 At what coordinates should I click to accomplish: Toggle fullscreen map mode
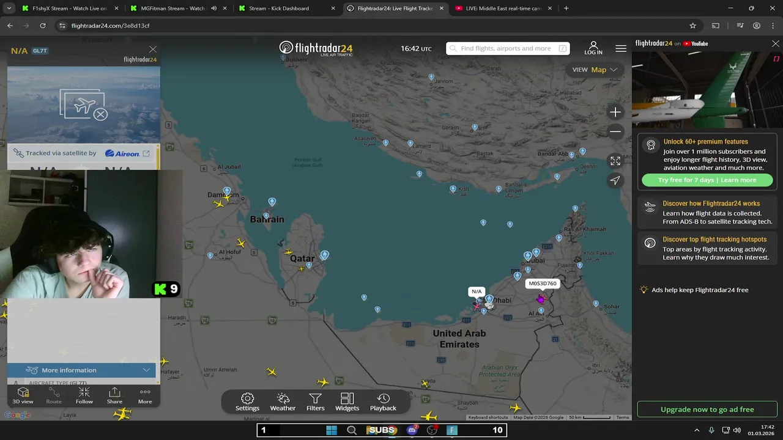[615, 161]
